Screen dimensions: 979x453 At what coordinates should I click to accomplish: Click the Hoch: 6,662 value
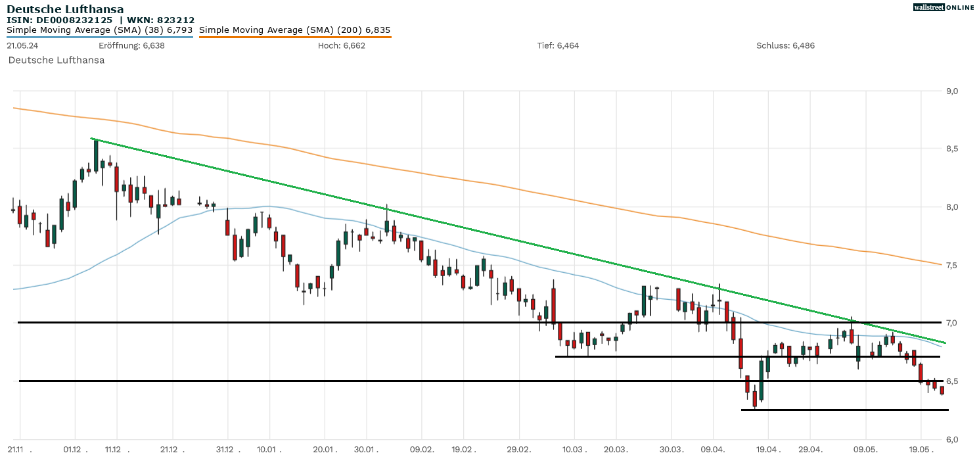(x=341, y=45)
